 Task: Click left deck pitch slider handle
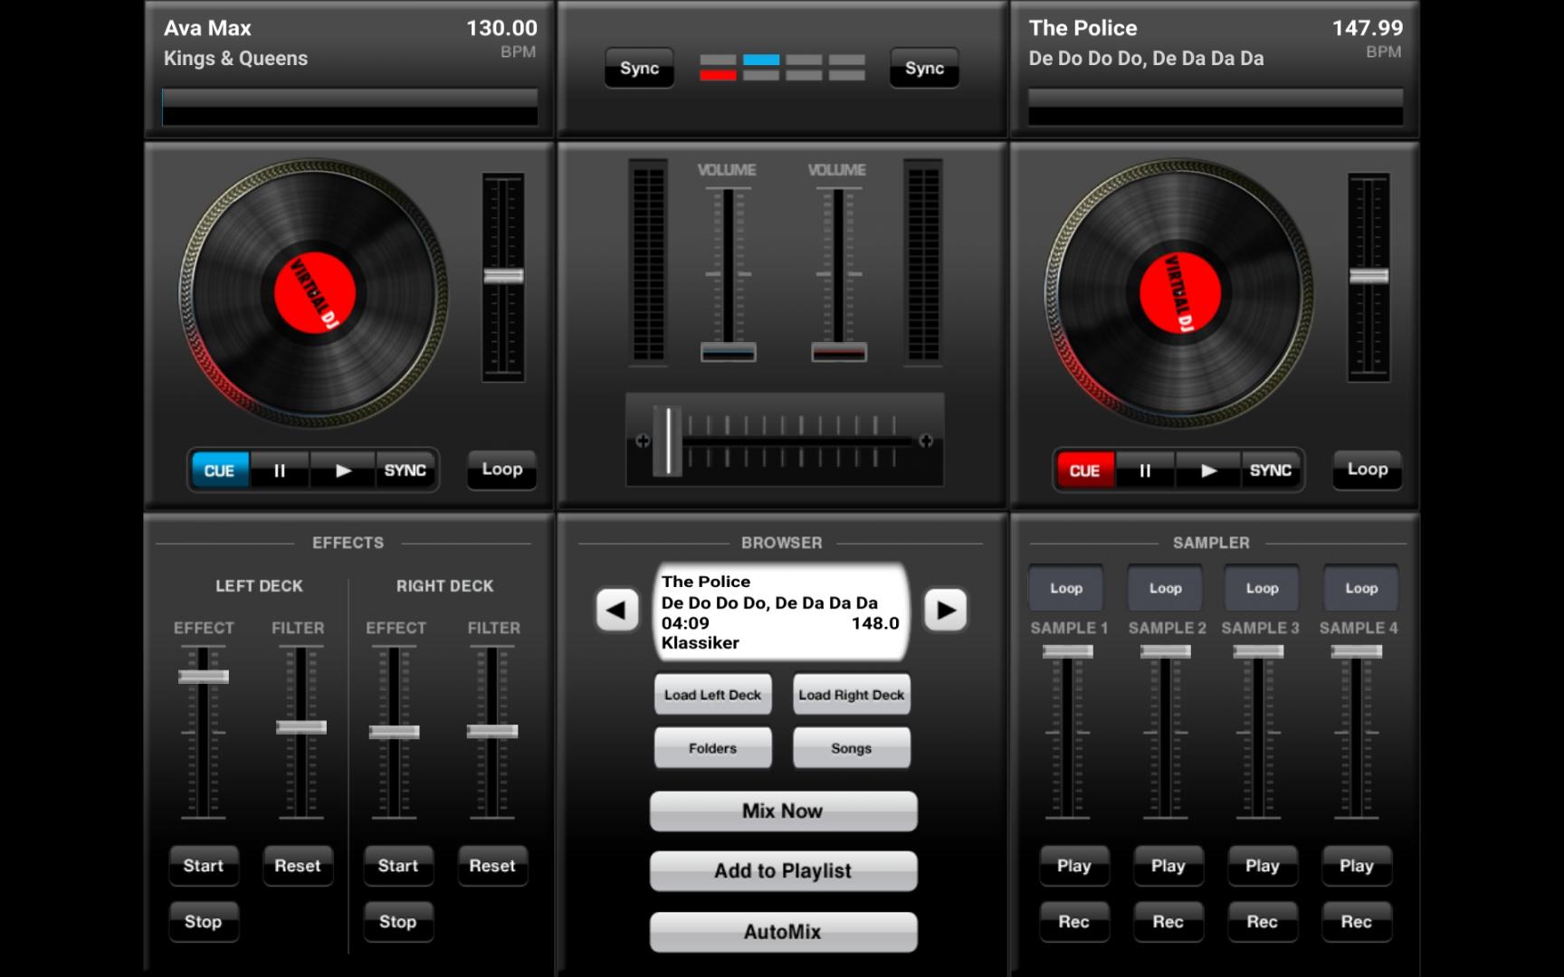(x=503, y=277)
